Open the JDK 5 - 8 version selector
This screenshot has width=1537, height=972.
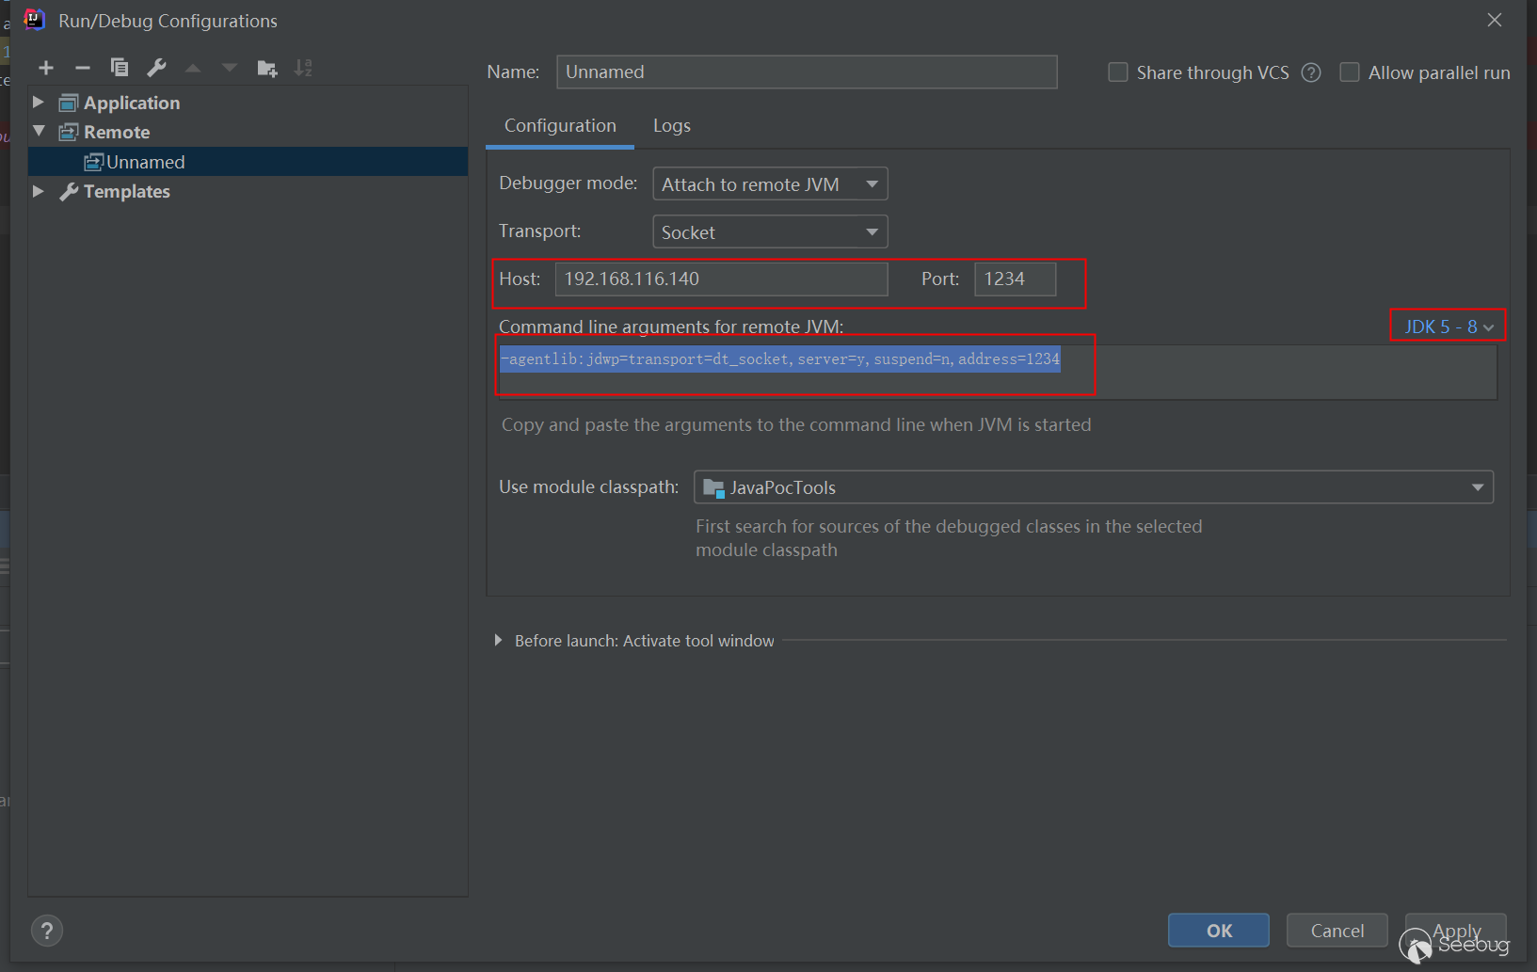point(1448,327)
